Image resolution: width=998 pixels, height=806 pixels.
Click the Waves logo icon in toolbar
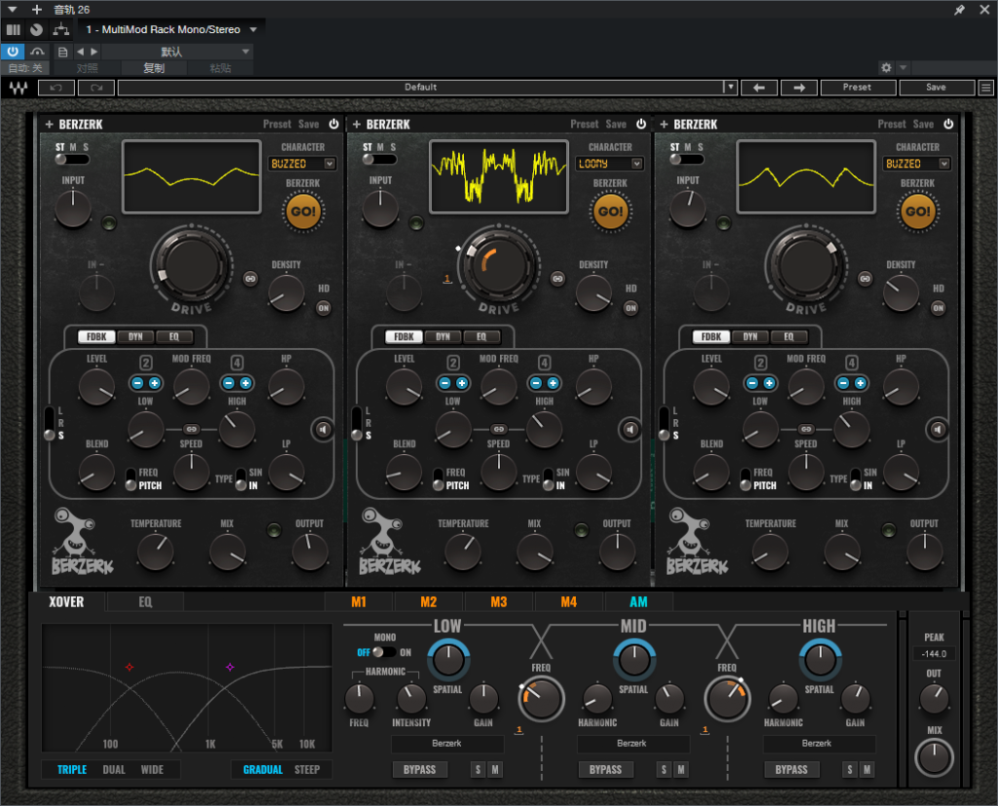click(x=19, y=88)
